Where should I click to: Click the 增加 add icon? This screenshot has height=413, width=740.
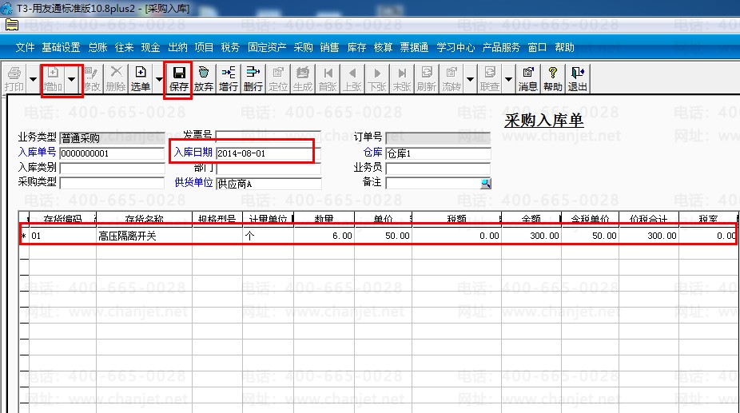tap(53, 78)
